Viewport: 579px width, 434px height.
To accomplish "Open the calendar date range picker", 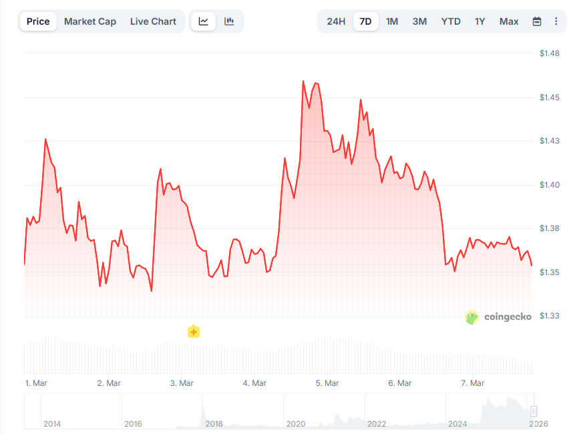I will 536,21.
